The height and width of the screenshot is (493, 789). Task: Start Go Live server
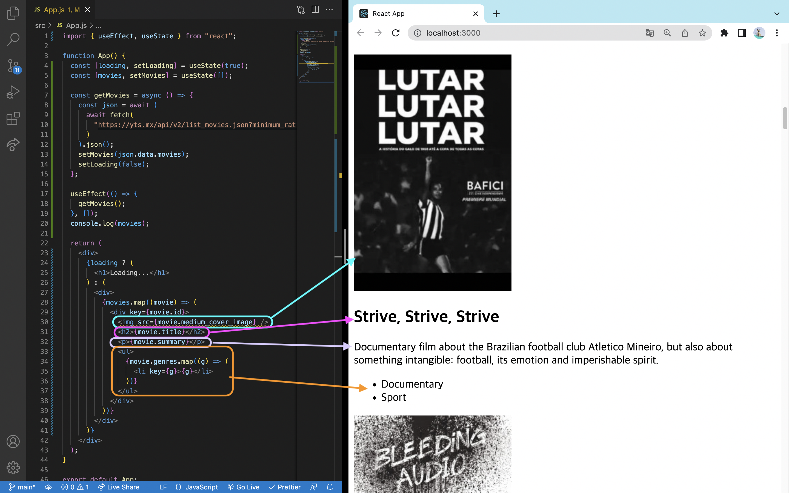[x=244, y=487]
